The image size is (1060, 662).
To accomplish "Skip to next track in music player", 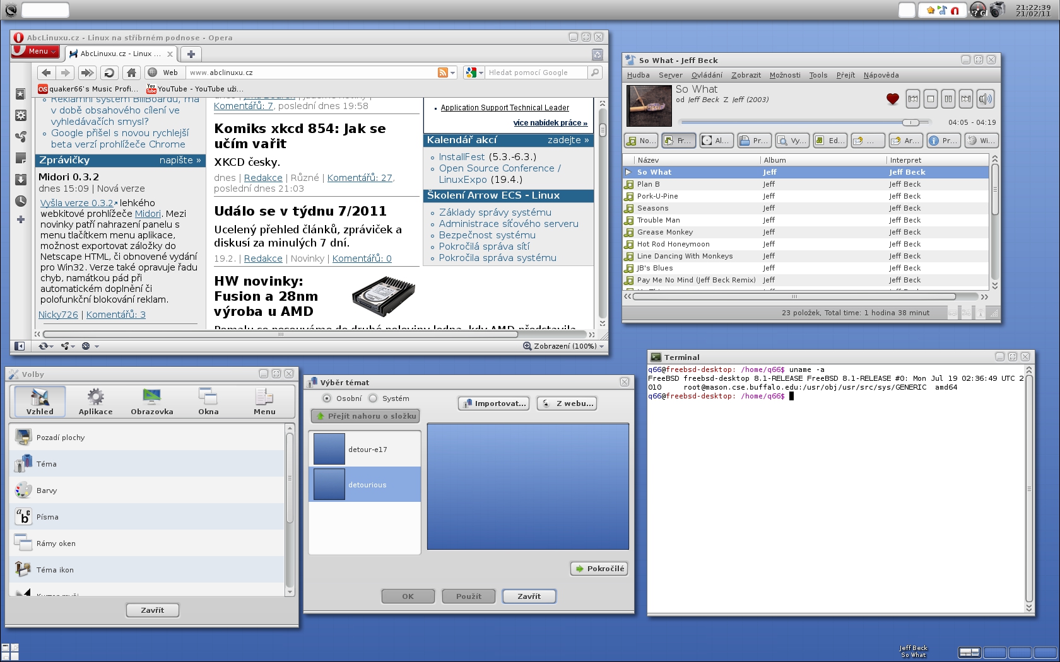I will point(966,99).
